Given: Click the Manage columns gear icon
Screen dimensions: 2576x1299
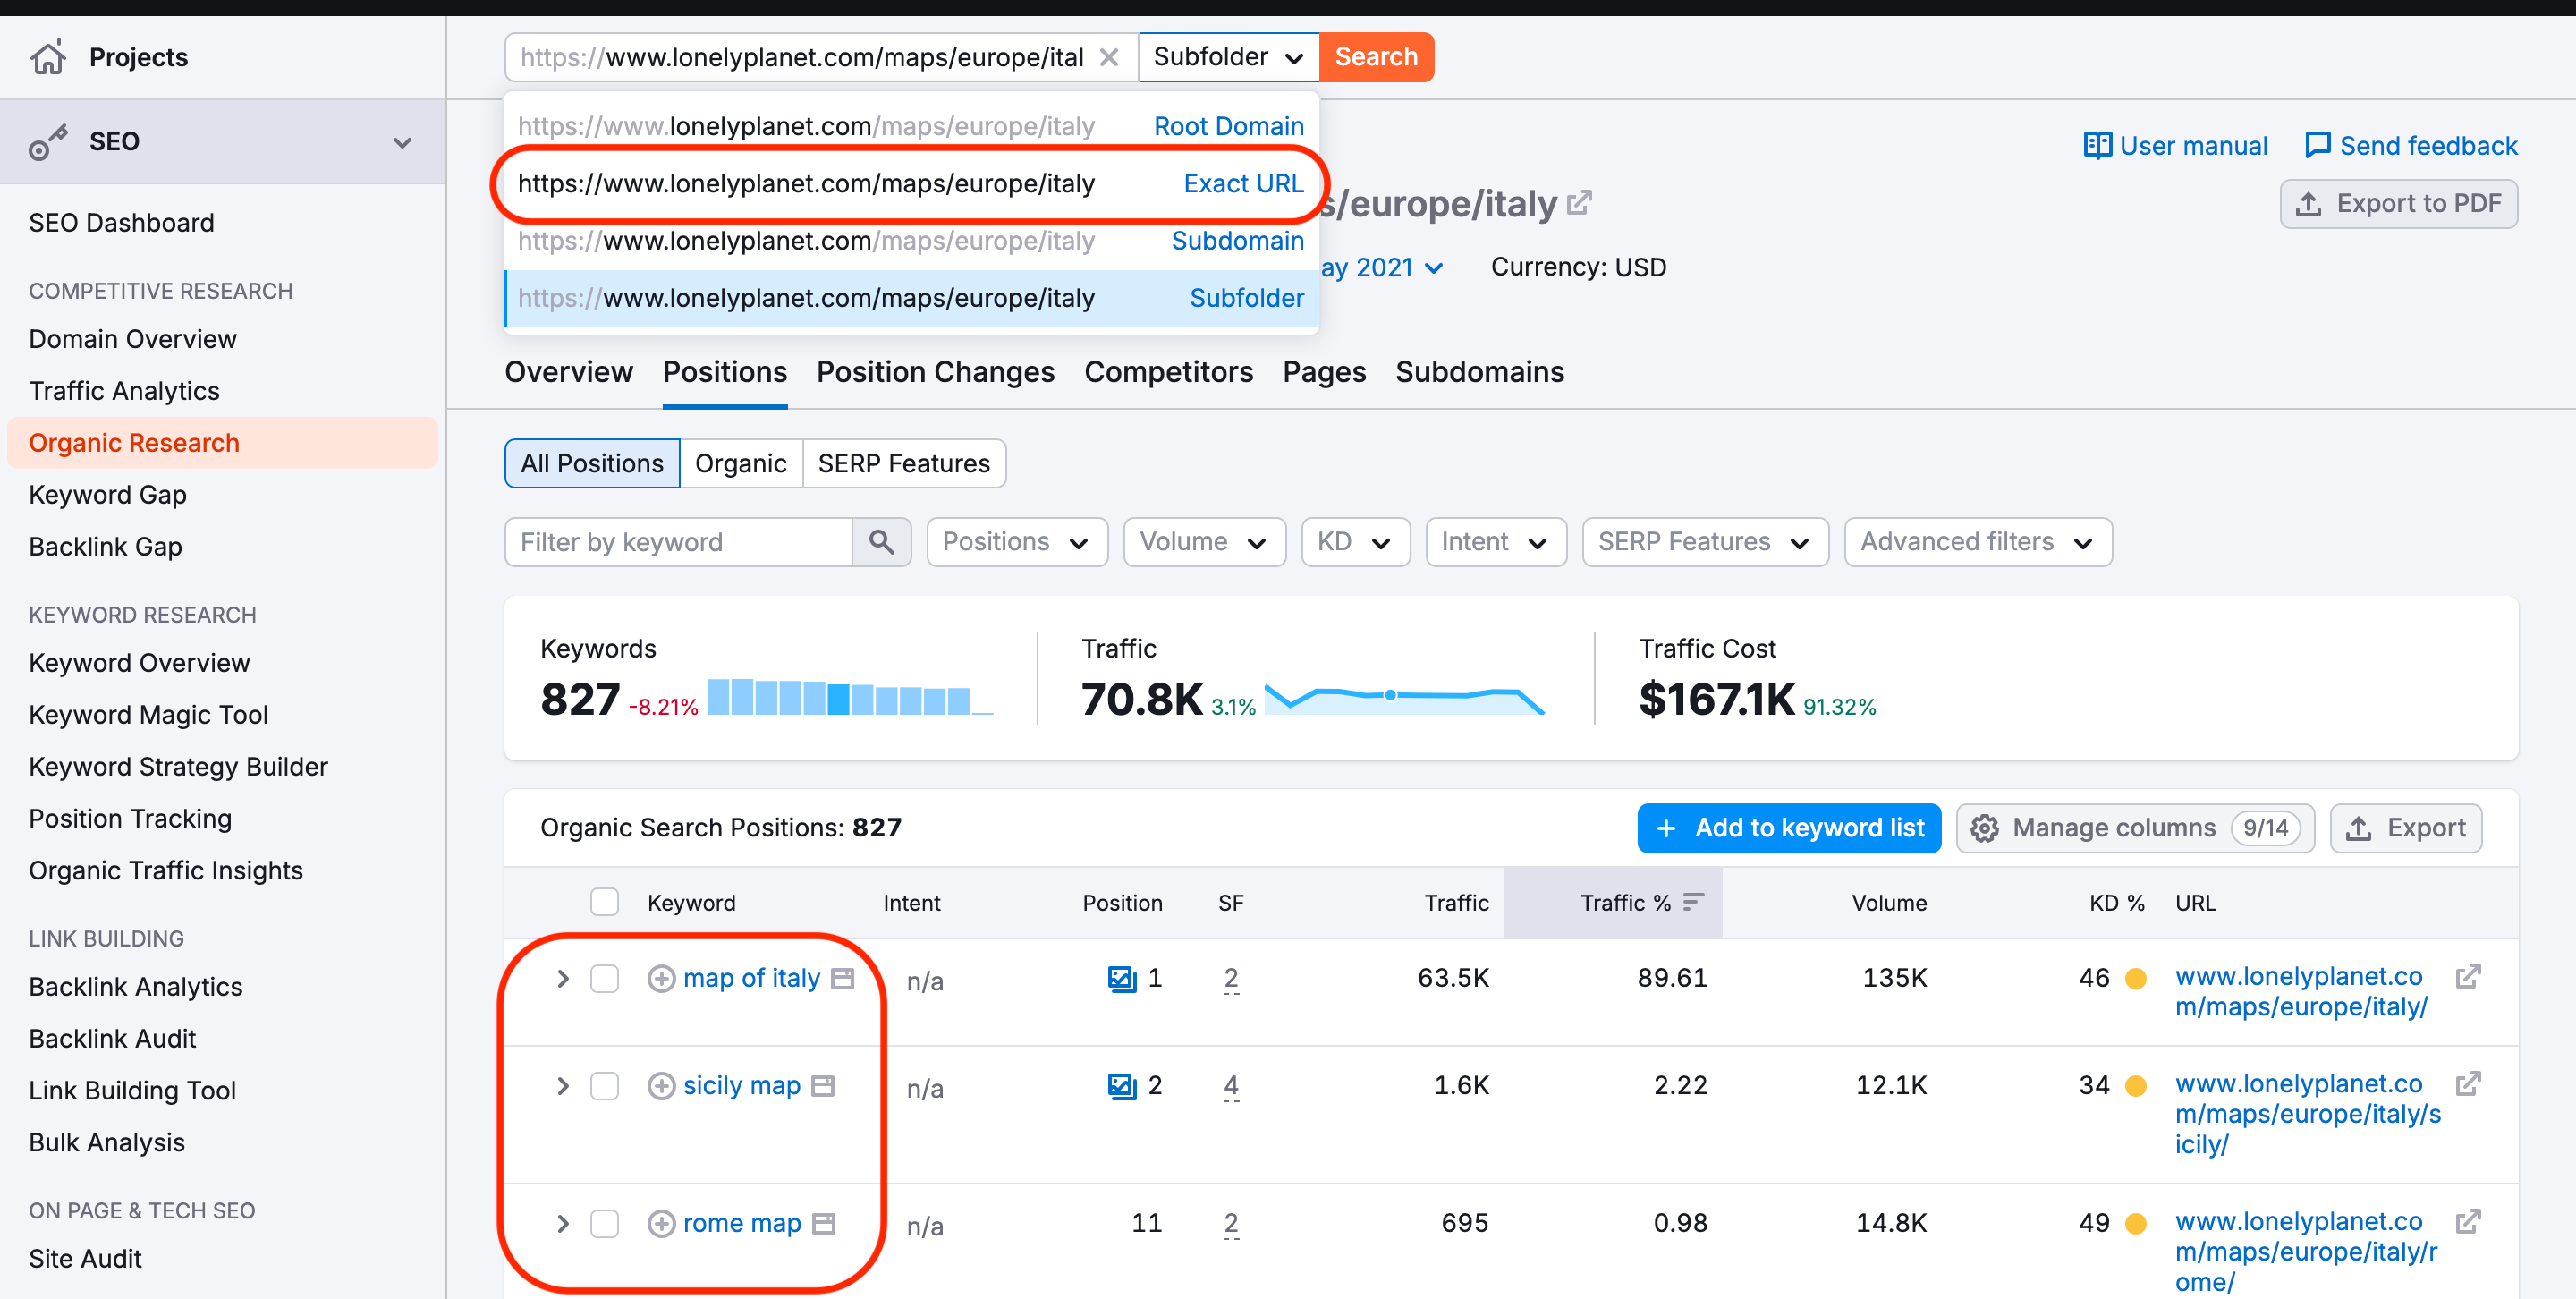Looking at the screenshot, I should [1985, 828].
